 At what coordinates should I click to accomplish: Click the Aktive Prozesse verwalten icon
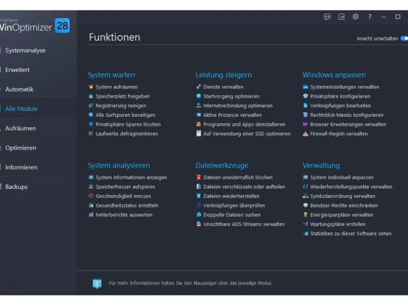click(x=199, y=115)
